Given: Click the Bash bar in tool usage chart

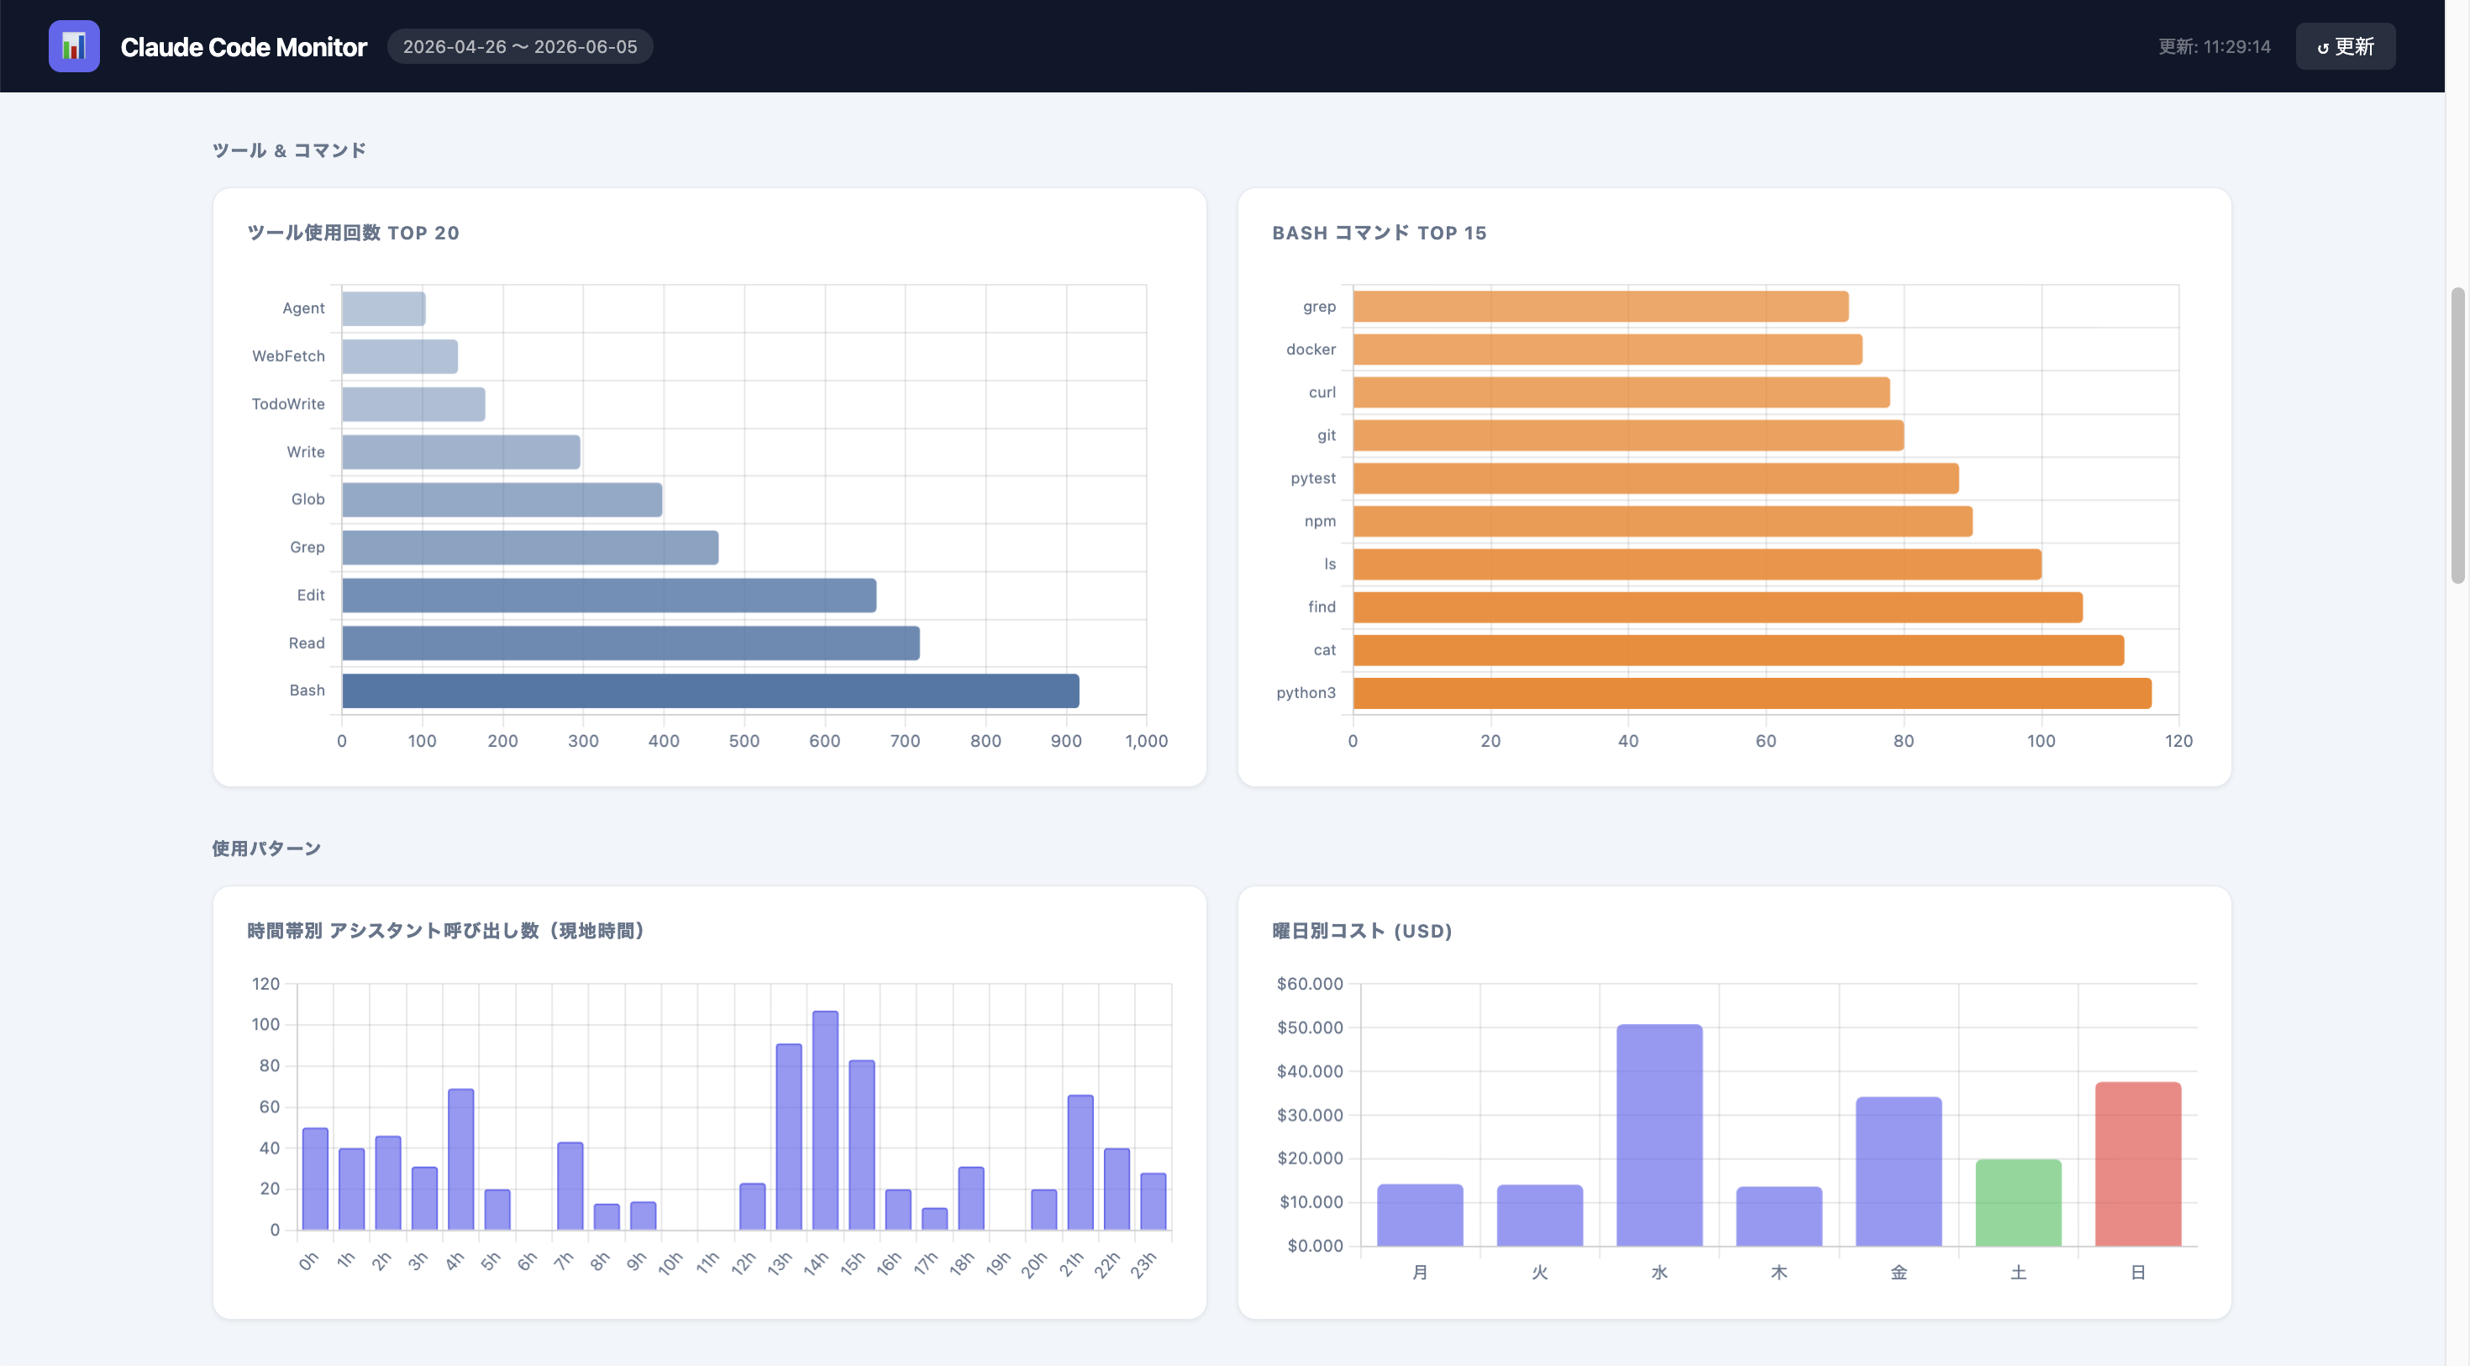Looking at the screenshot, I should coord(711,691).
